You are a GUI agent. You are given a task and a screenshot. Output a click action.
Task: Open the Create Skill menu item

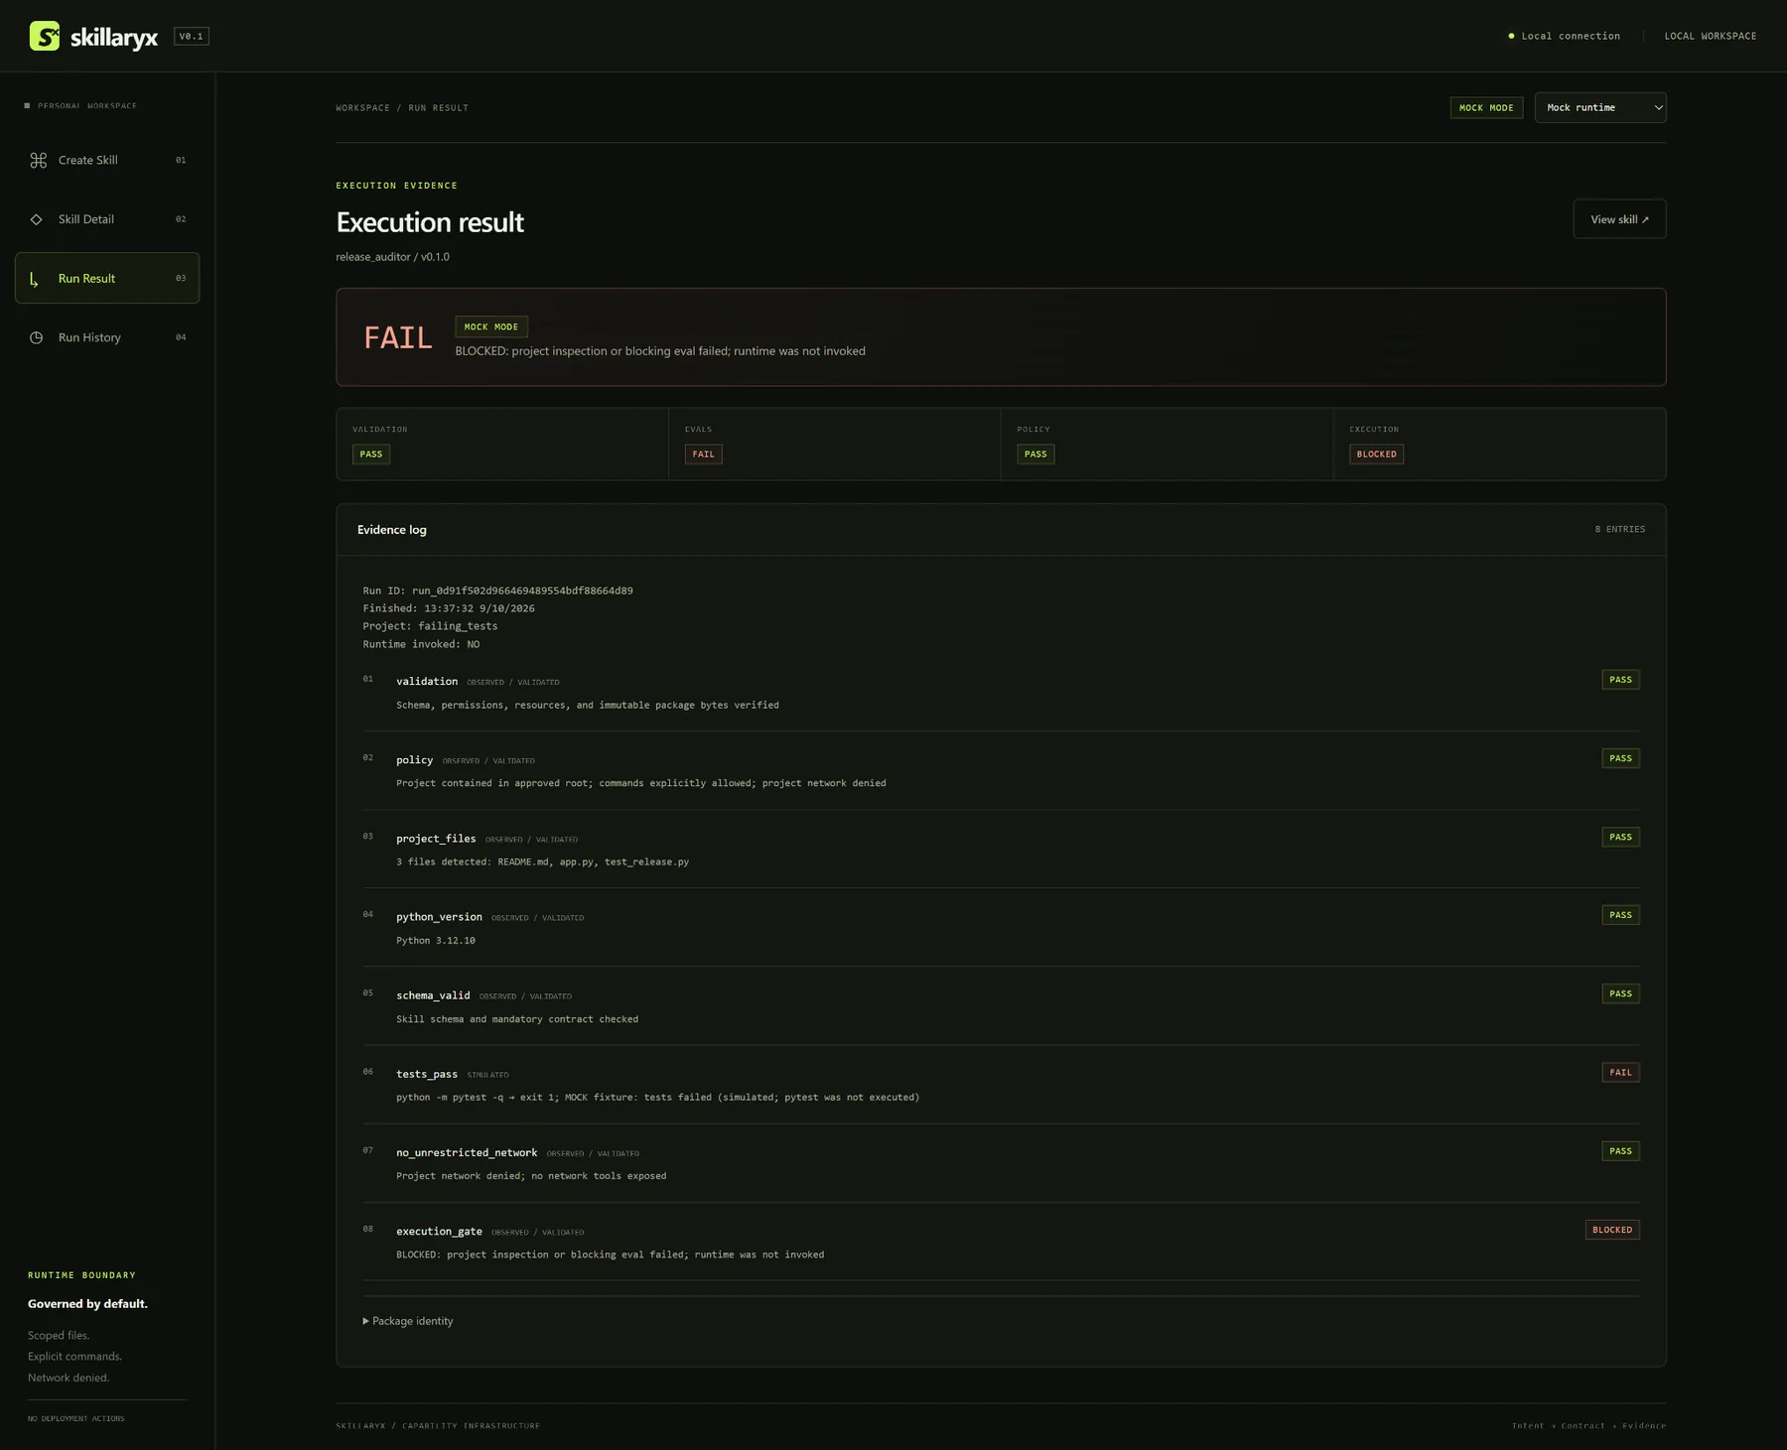[x=107, y=160]
